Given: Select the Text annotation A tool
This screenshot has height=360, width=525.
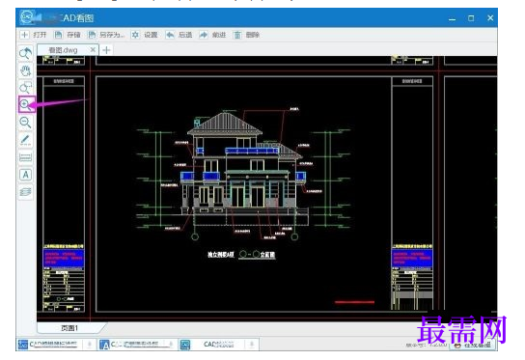Looking at the screenshot, I should click(x=25, y=175).
